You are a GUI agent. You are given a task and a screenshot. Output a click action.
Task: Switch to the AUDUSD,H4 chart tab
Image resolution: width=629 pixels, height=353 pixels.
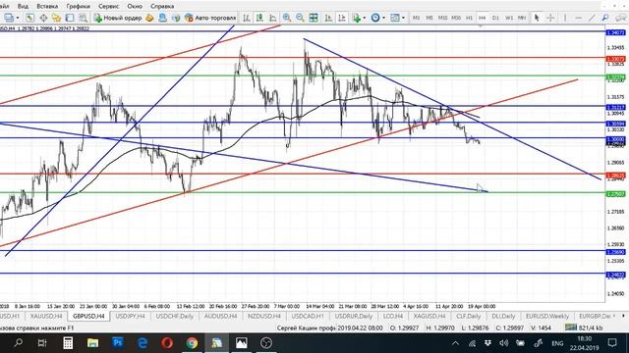coord(220,316)
